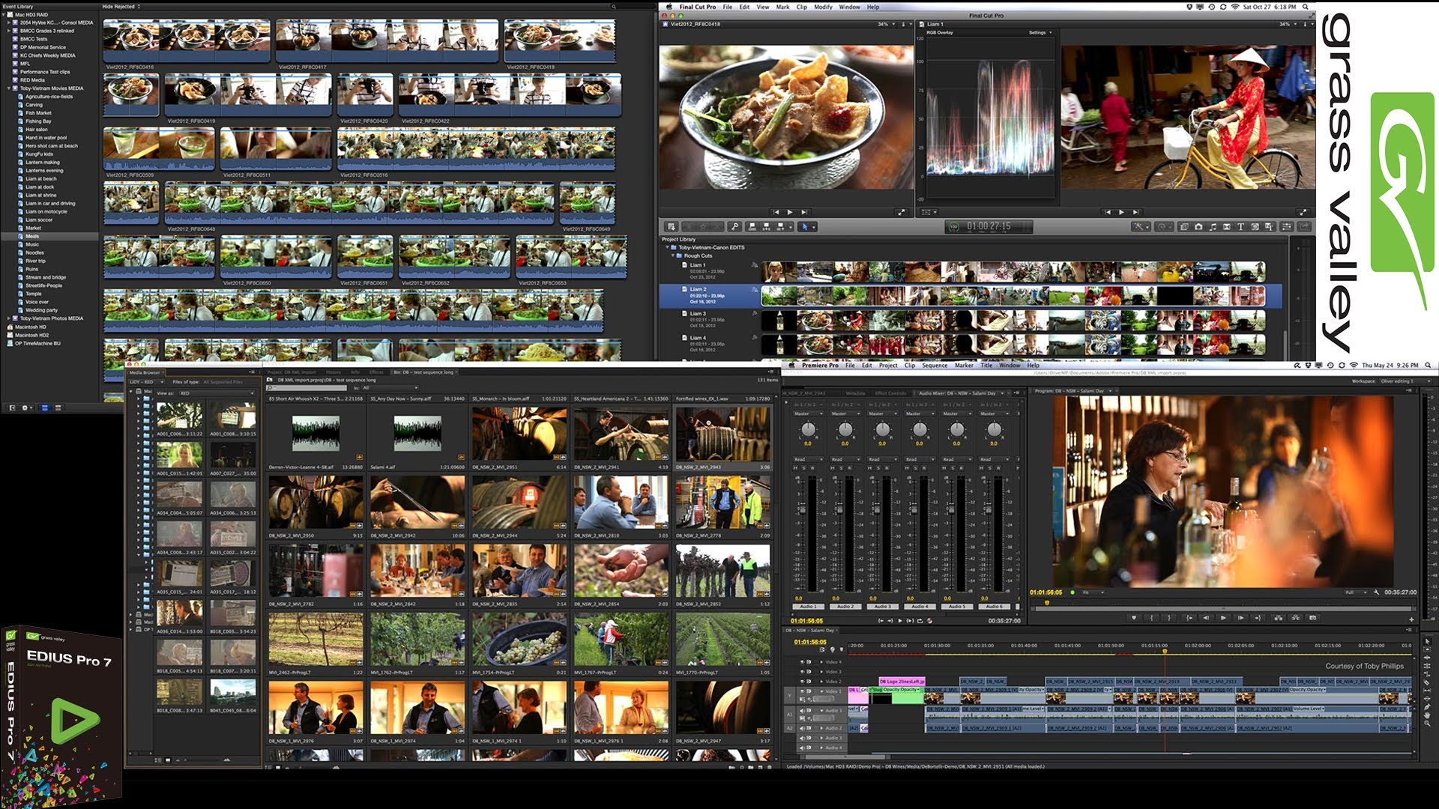The height and width of the screenshot is (809, 1439).
Task: Play the Final Cut Pro Event viewer
Action: (x=790, y=212)
